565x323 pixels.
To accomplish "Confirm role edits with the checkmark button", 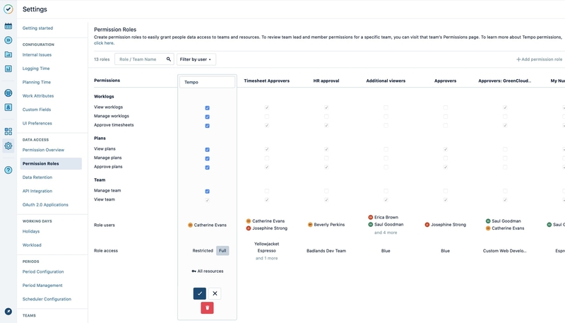I will (200, 293).
